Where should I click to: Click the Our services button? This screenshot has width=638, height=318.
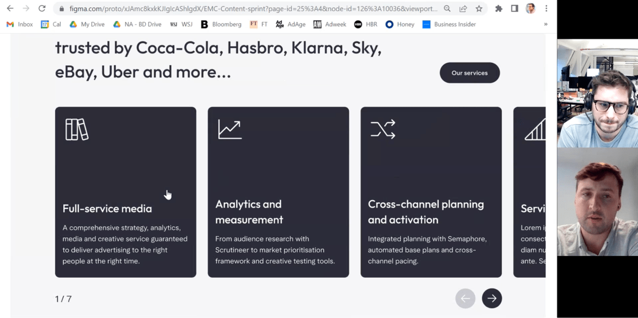[x=469, y=73]
